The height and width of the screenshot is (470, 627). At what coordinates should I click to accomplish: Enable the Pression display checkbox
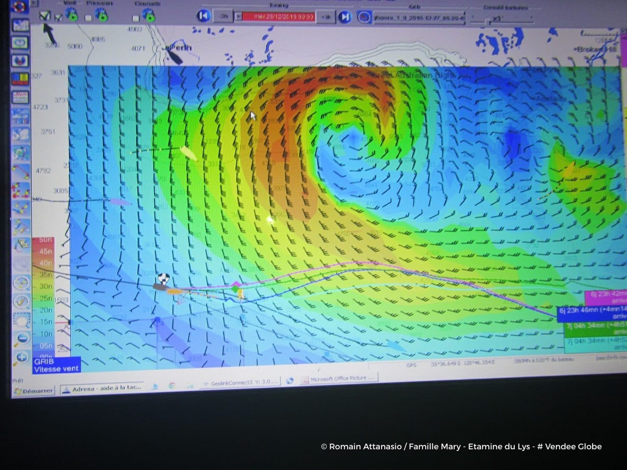[x=89, y=18]
